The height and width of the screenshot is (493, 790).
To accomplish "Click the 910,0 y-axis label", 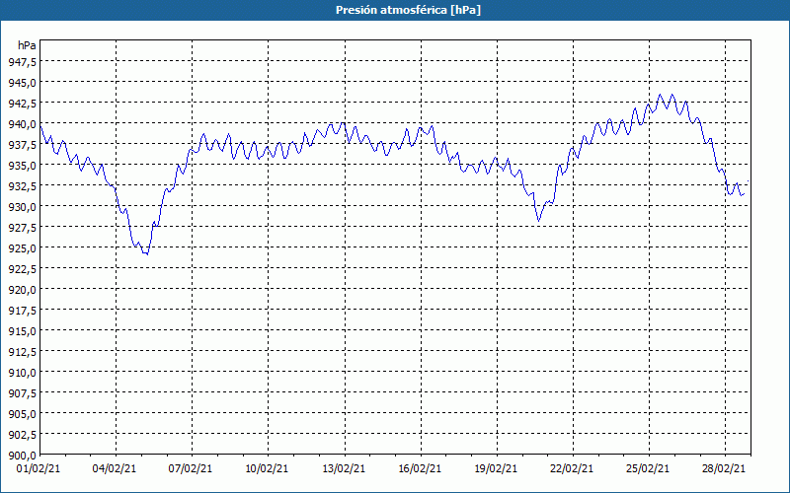I will 22,373.
